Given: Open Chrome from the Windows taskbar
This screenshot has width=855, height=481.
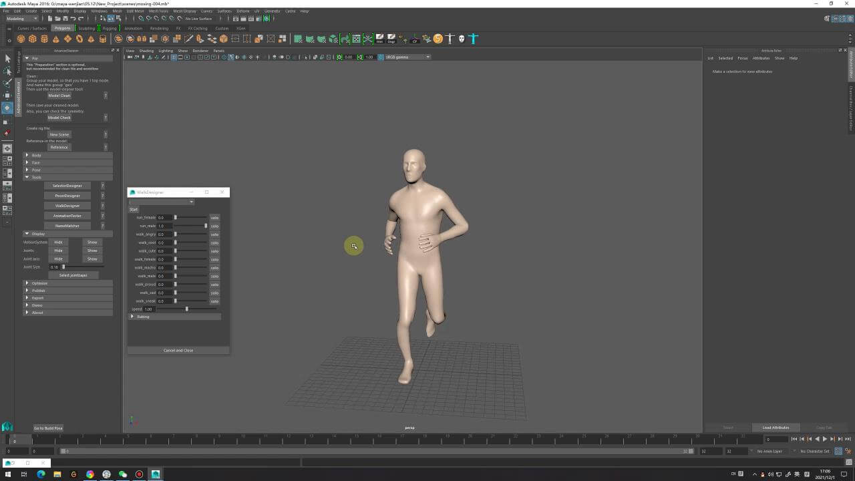Looking at the screenshot, I should (90, 474).
